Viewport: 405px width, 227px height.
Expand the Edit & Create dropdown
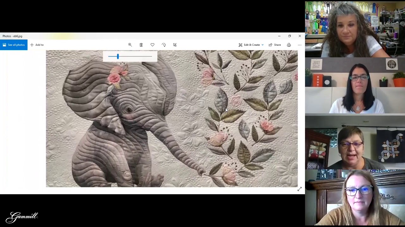pos(251,45)
